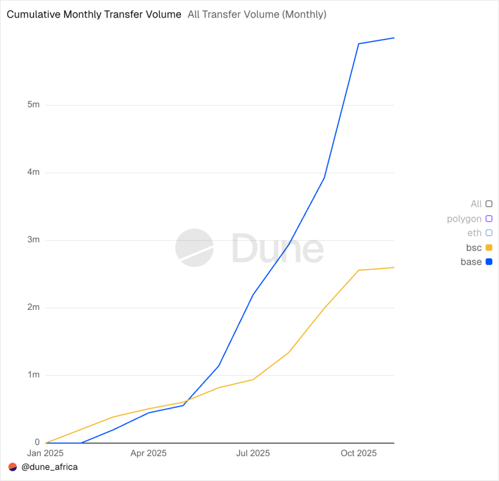The height and width of the screenshot is (481, 499).
Task: Select the 'eth' legend label
Action: point(474,233)
